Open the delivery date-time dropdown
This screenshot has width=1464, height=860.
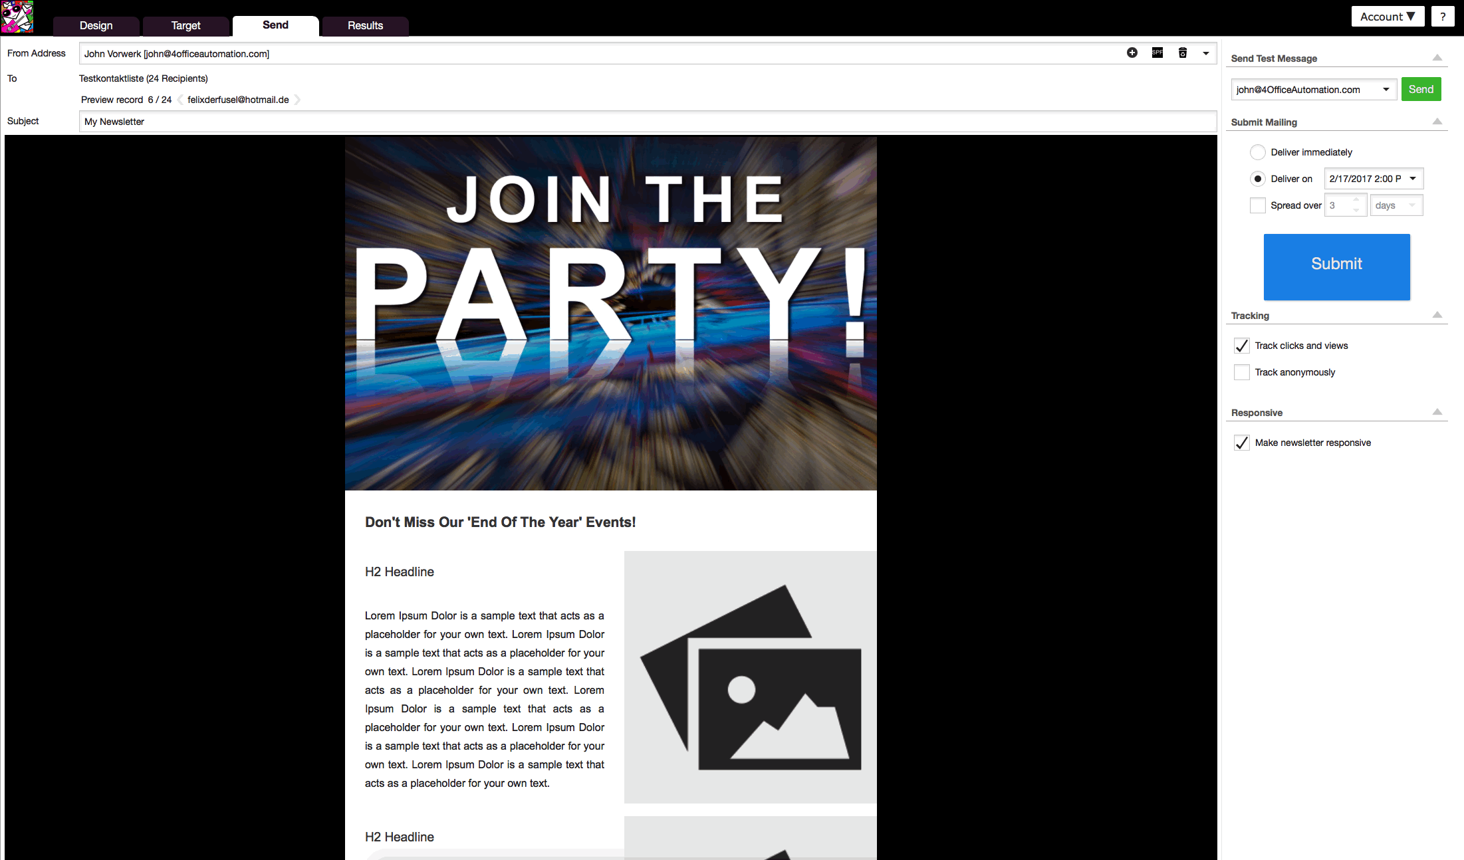(x=1413, y=179)
